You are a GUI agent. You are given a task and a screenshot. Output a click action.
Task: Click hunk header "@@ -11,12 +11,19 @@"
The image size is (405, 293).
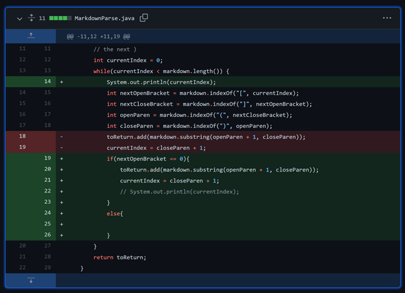(x=99, y=36)
